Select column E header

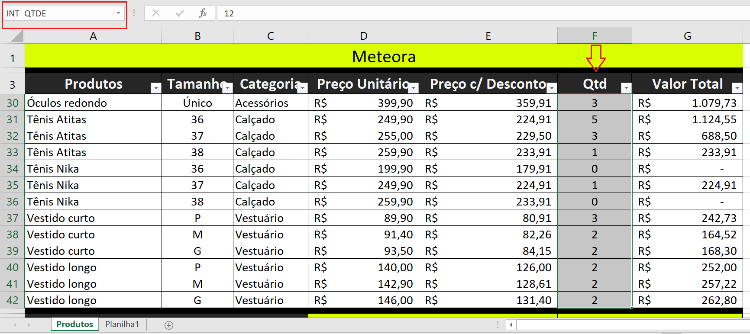488,36
